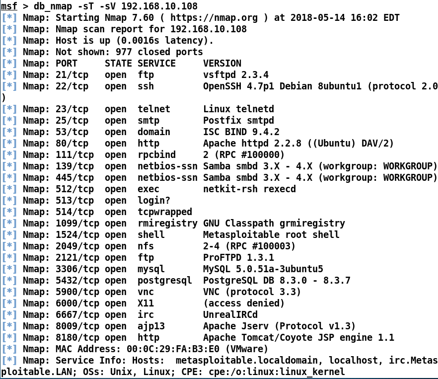
Task: Select the MAC address 00:0C:29:FA:B3:E0
Action: pyautogui.click(x=173, y=349)
